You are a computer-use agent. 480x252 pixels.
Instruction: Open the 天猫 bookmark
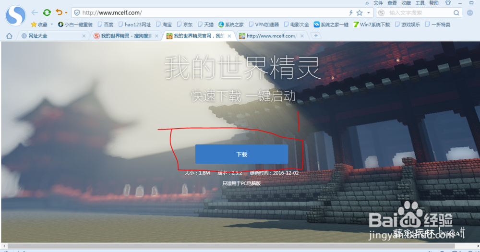click(205, 24)
